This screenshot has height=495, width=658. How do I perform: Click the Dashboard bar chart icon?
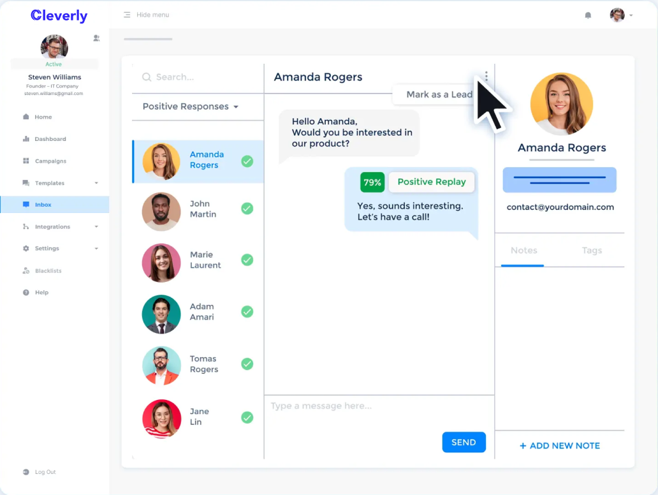[26, 138]
